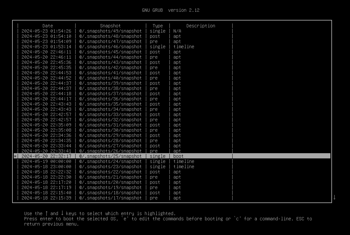Screen dimensions: 350x235
Task: Pick the snapshot 45 entry
Action: [110, 52]
